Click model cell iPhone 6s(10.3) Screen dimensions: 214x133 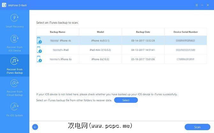pos(100,59)
